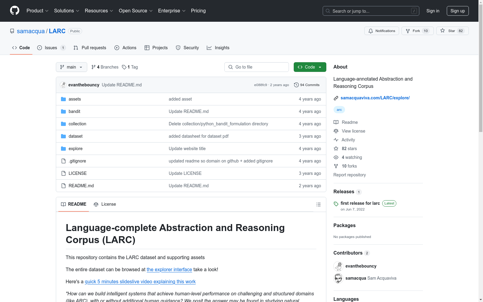Click the dataset folder icon
The width and height of the screenshot is (483, 302).
click(63, 136)
